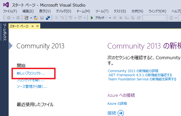Click the ソース管理から開く... link
This screenshot has width=181, height=116.
32,86
